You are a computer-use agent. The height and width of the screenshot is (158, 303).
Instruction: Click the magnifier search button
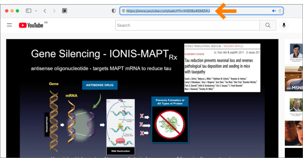(x=268, y=25)
